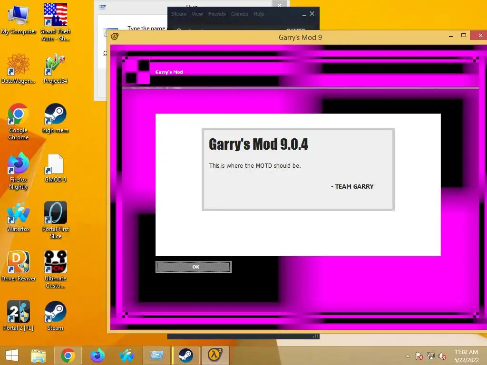Launch the Ultimate Custom Night shortcut
487x365 pixels.
point(55,269)
